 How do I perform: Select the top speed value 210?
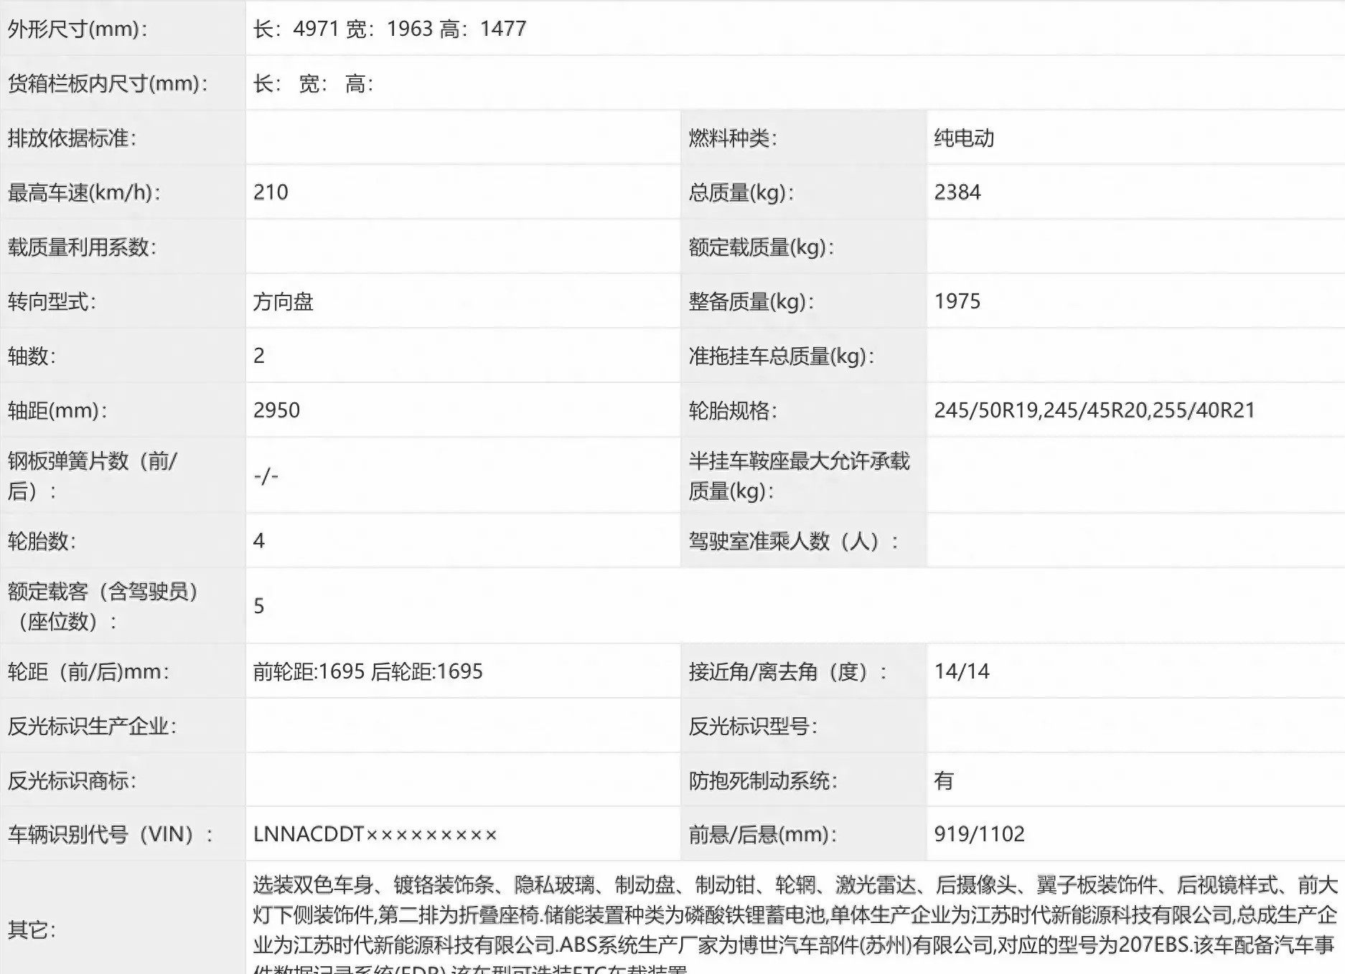coord(271,192)
